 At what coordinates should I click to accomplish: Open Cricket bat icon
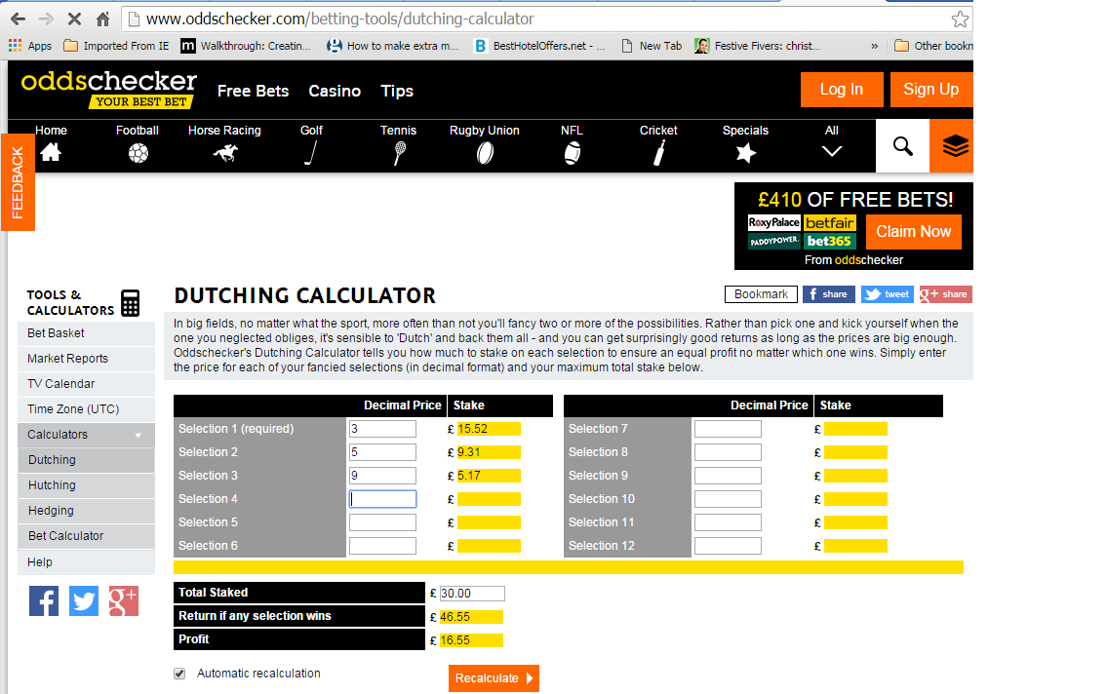pos(658,152)
